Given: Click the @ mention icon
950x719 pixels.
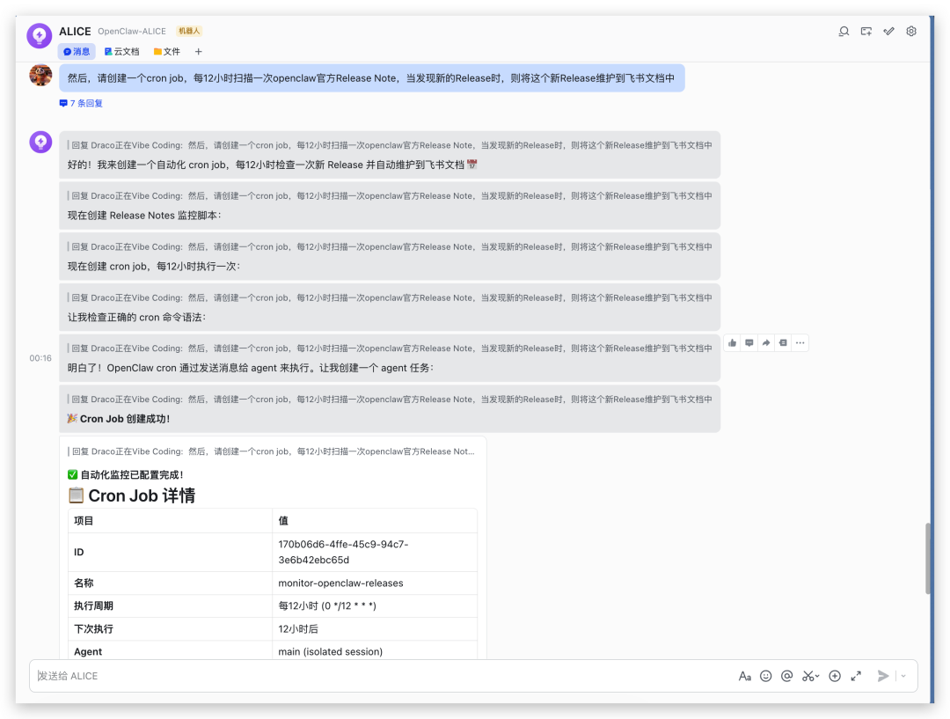Looking at the screenshot, I should [786, 676].
